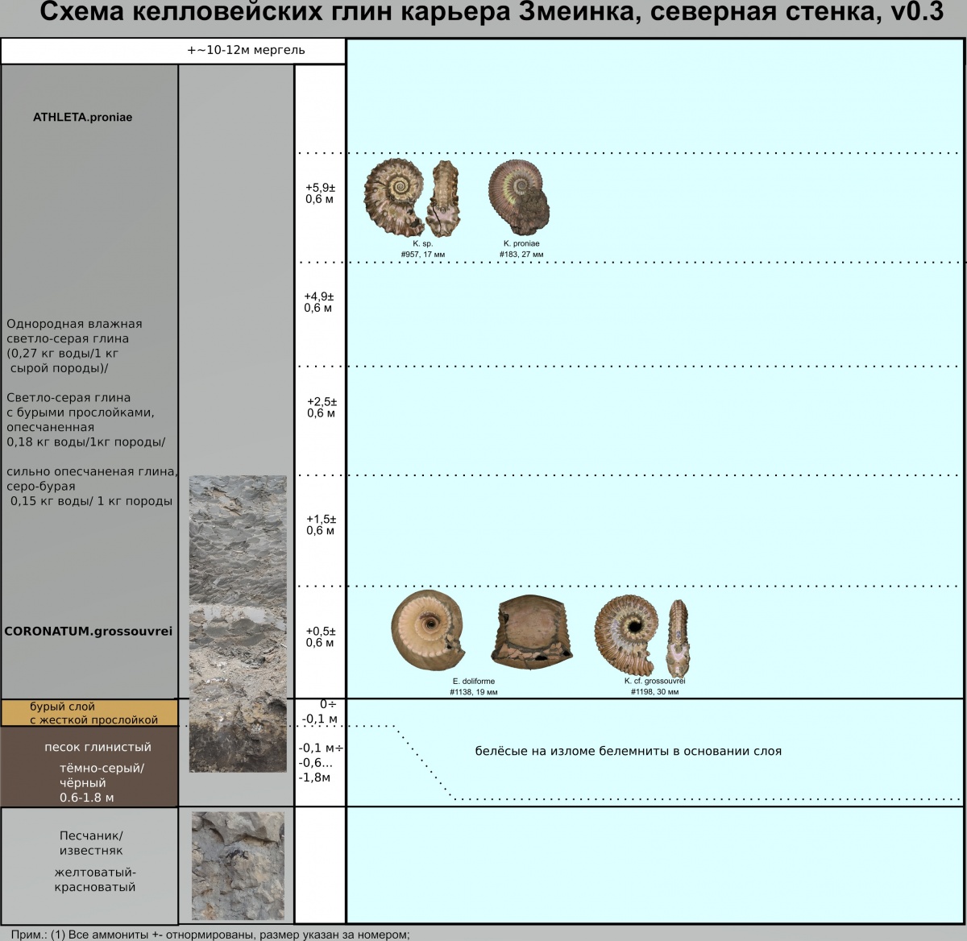Select the 'CORONATUM.grossouvrei' zone label

tap(89, 632)
